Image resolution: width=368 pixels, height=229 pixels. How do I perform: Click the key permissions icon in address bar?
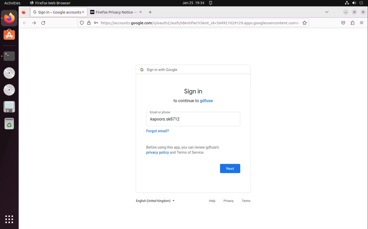point(96,23)
